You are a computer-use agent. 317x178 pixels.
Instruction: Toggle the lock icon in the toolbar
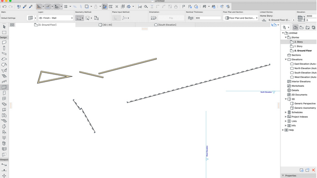pos(96,7)
